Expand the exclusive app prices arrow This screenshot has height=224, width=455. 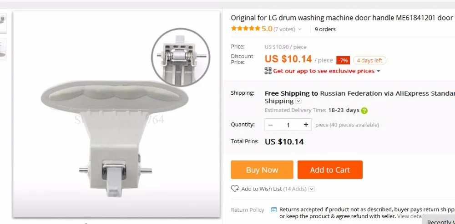coord(378,71)
